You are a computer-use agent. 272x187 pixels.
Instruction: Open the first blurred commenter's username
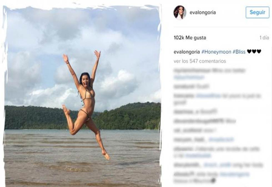(x=192, y=71)
